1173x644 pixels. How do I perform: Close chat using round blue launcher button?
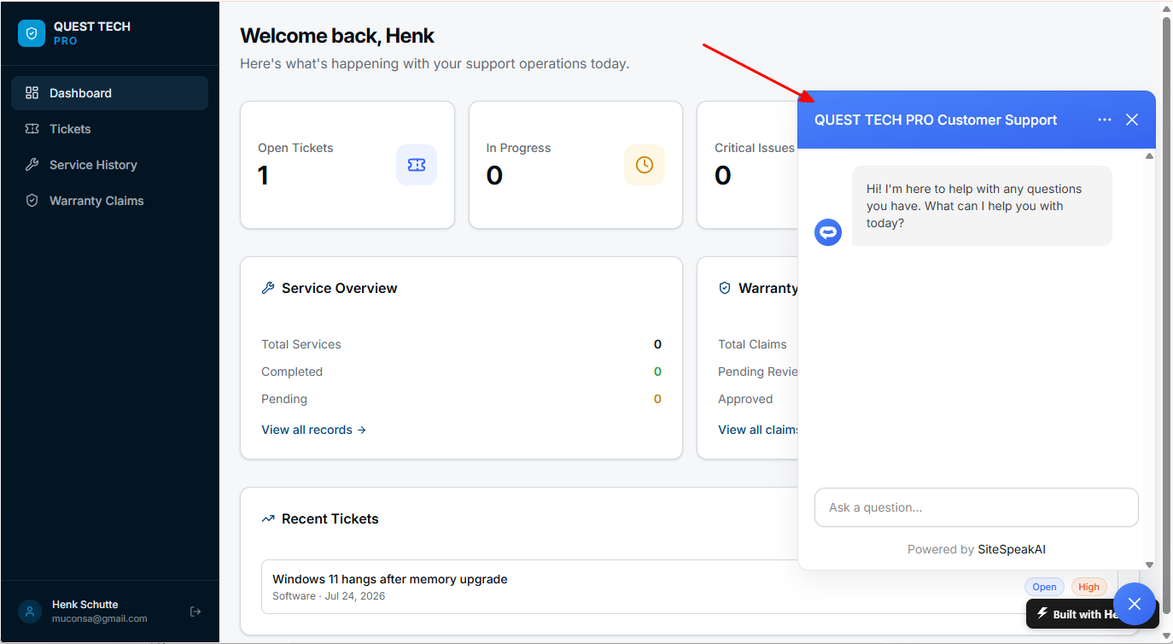click(x=1134, y=604)
